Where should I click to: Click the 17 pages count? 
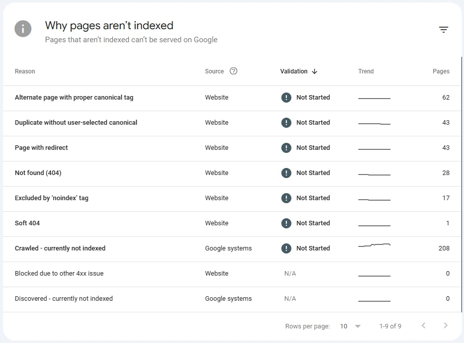coord(446,198)
